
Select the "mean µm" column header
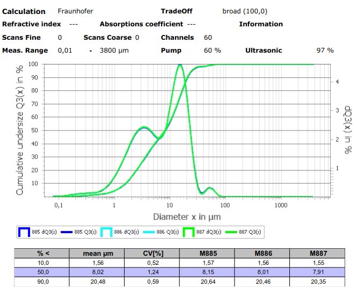[97, 253]
